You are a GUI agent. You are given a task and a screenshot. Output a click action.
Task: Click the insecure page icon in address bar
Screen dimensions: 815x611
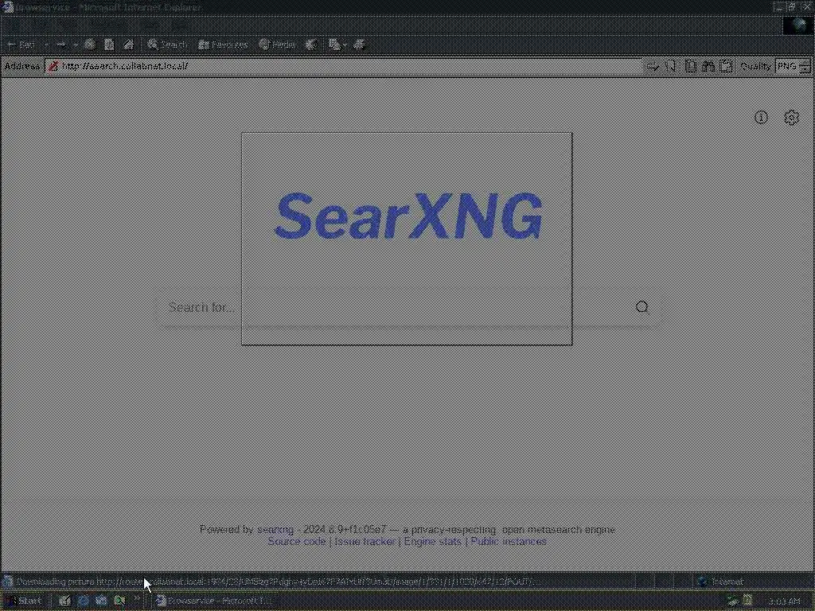[x=53, y=66]
